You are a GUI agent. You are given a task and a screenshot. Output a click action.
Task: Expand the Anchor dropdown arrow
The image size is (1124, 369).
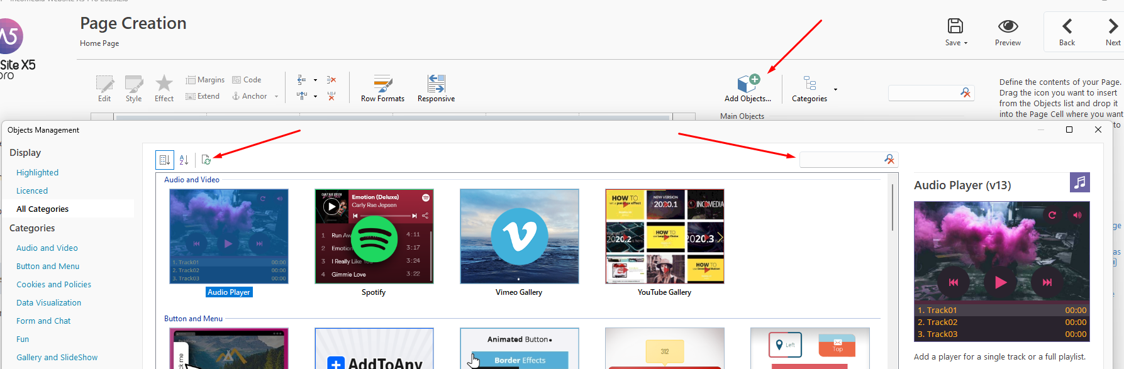pos(276,97)
